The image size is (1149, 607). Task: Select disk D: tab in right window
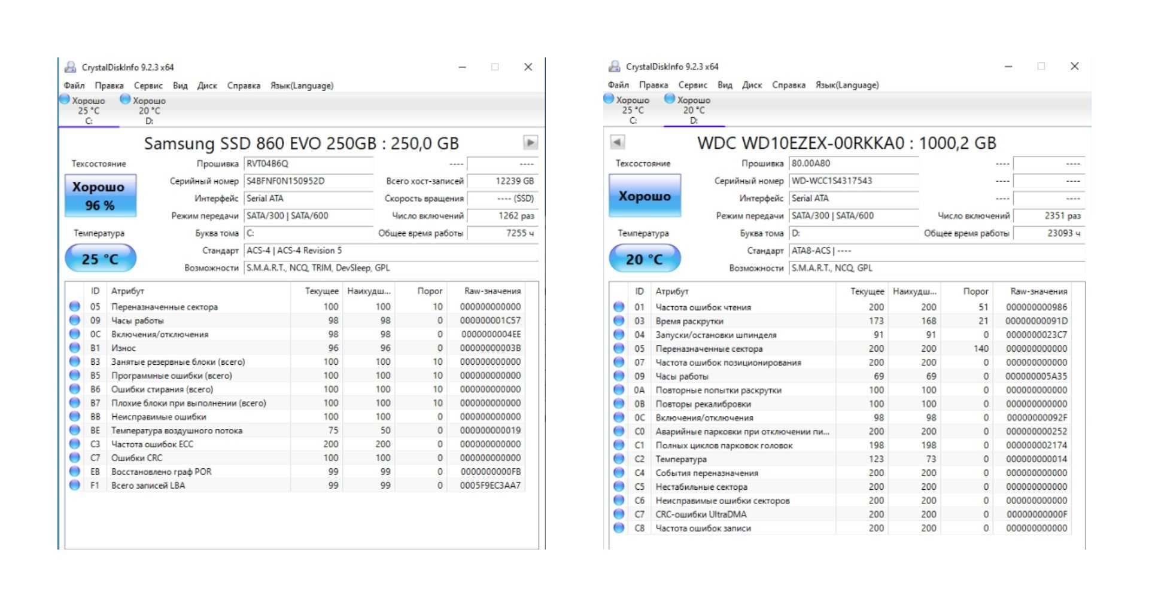tap(694, 110)
